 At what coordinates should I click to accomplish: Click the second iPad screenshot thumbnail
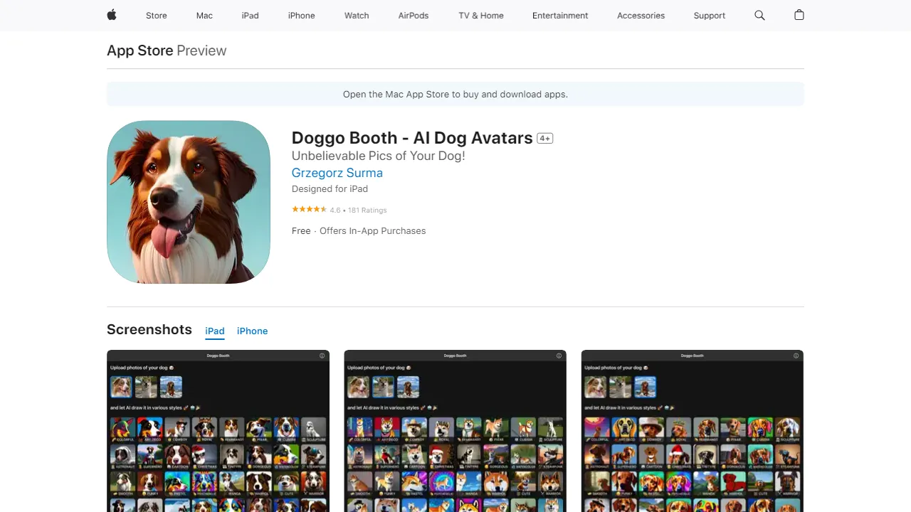(x=455, y=431)
